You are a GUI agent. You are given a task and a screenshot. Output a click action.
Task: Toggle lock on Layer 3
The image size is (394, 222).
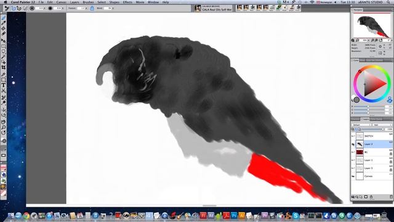[x=391, y=170]
